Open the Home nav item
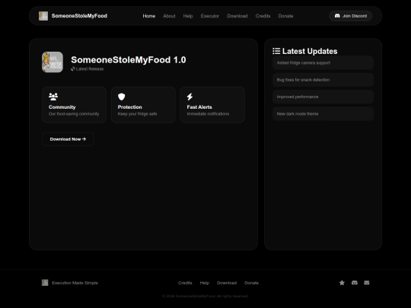This screenshot has width=411, height=308. pos(149,16)
